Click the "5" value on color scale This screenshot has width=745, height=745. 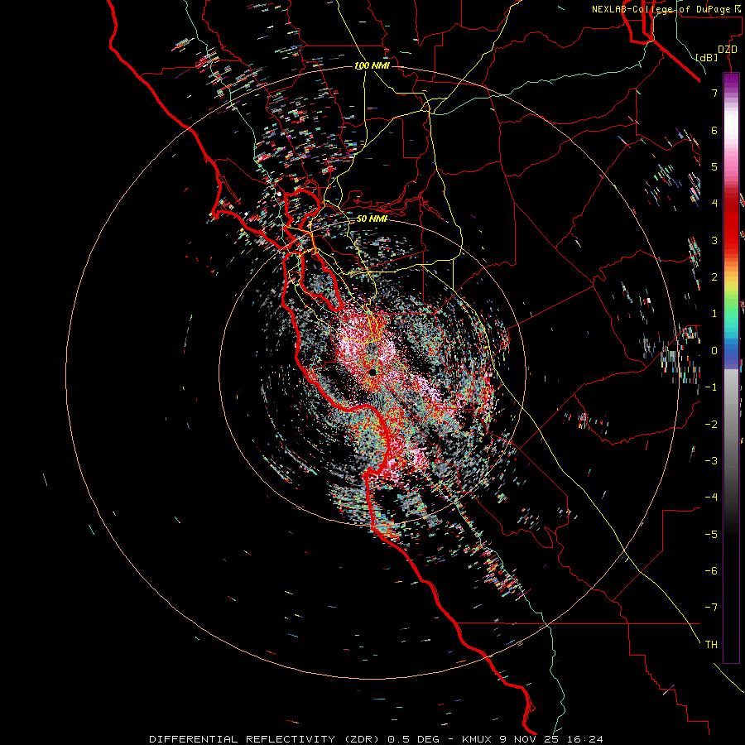tap(714, 166)
